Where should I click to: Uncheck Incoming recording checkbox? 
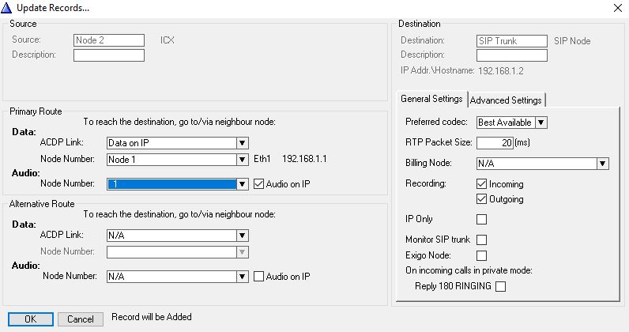[481, 184]
